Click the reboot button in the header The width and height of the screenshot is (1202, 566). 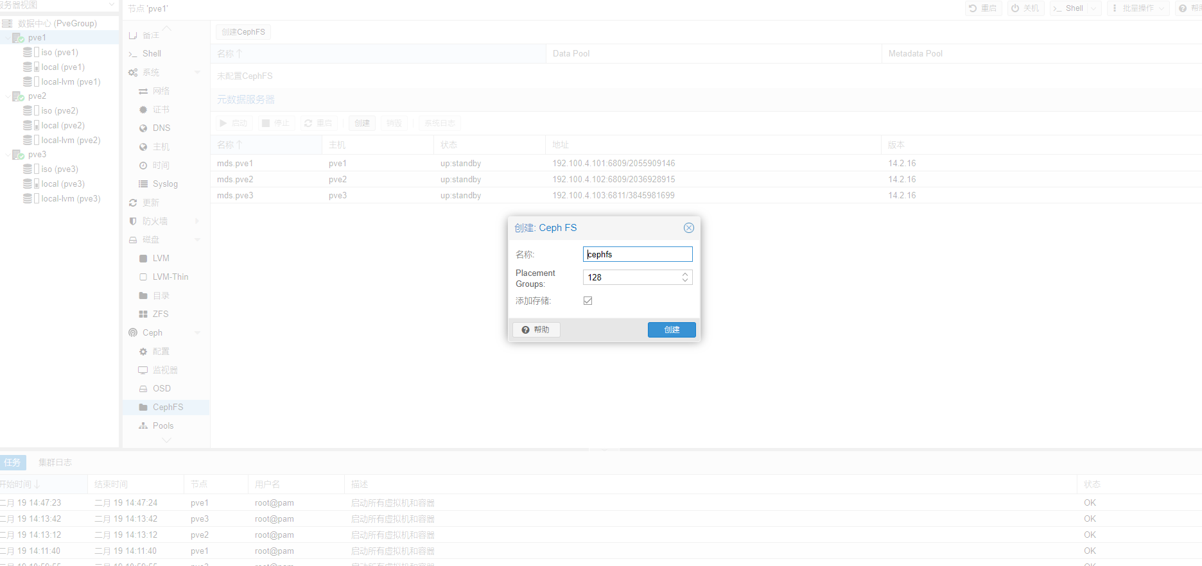pyautogui.click(x=983, y=8)
